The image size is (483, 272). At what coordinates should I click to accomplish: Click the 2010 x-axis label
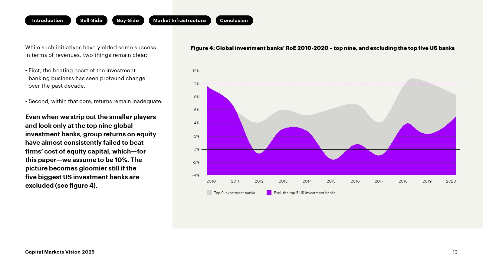[x=211, y=181]
